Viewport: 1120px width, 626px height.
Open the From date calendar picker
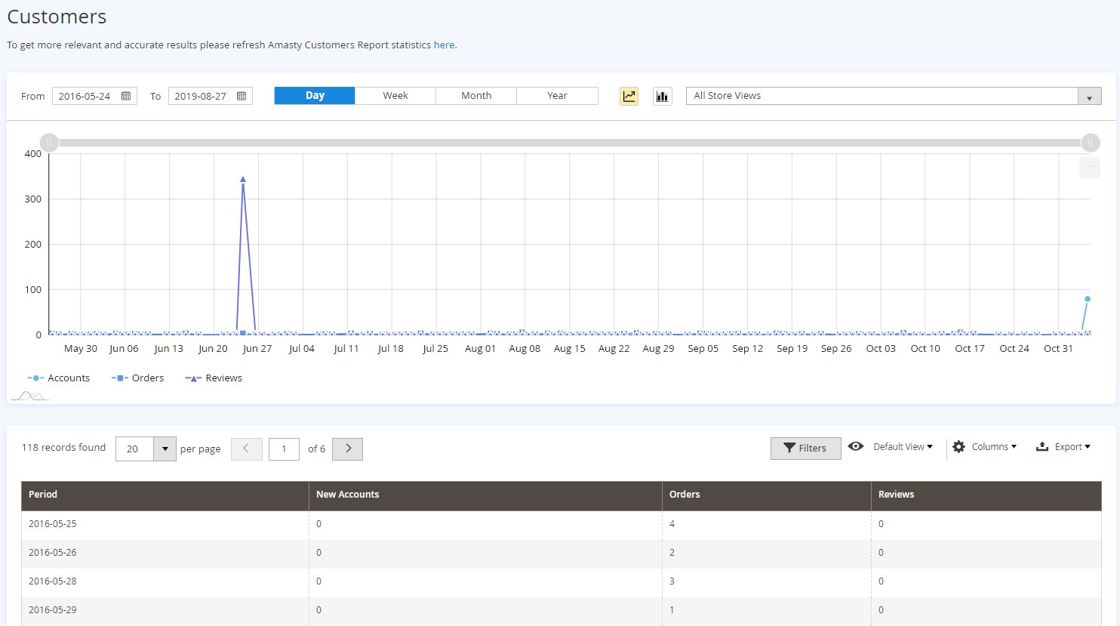pos(126,96)
